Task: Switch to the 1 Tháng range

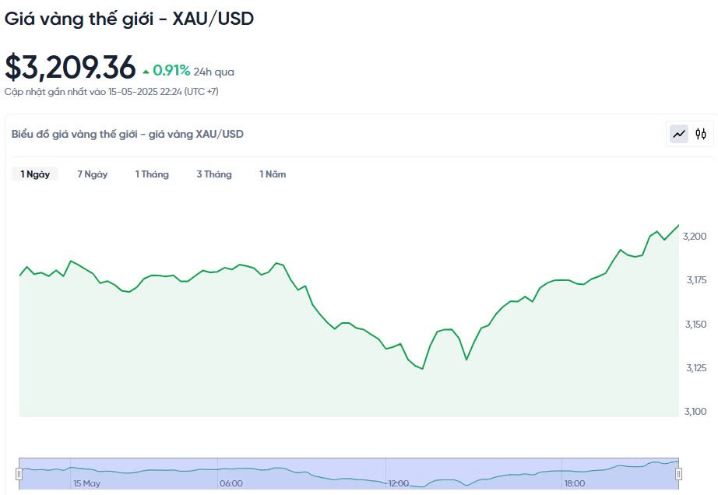Action: point(152,174)
